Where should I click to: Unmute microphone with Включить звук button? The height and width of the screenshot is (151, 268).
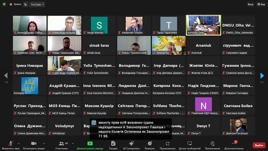click(x=10, y=144)
